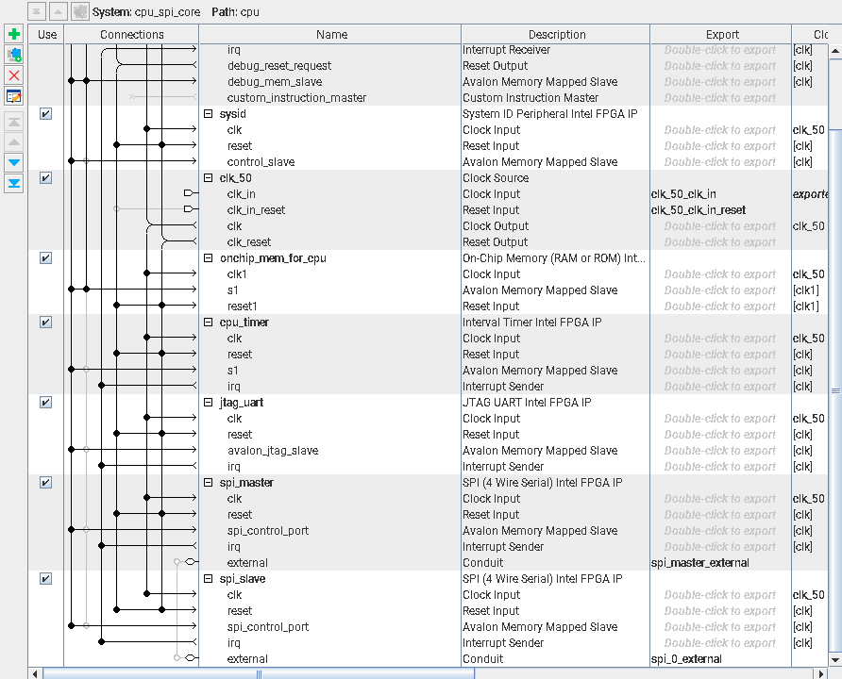
Task: Click the blue move to bottom icon
Action: (x=14, y=184)
